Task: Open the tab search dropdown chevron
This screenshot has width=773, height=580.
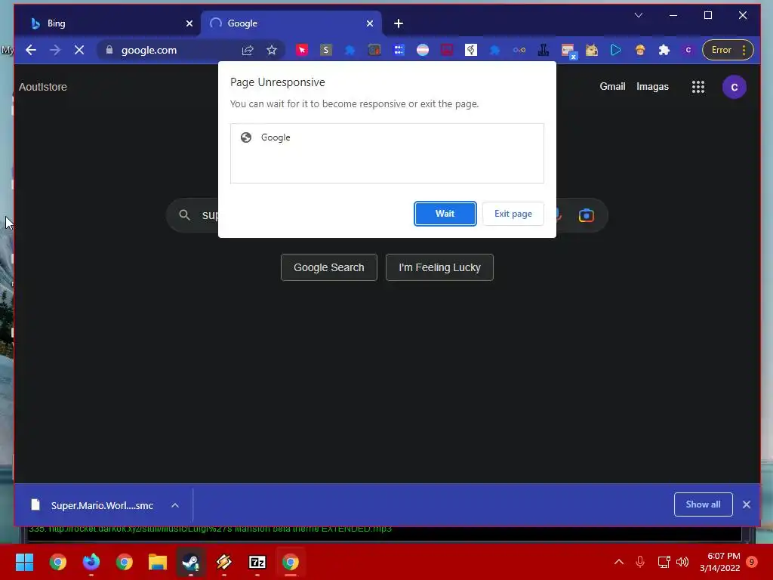Action: (639, 15)
